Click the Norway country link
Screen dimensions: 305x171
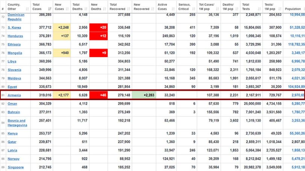[14, 159]
